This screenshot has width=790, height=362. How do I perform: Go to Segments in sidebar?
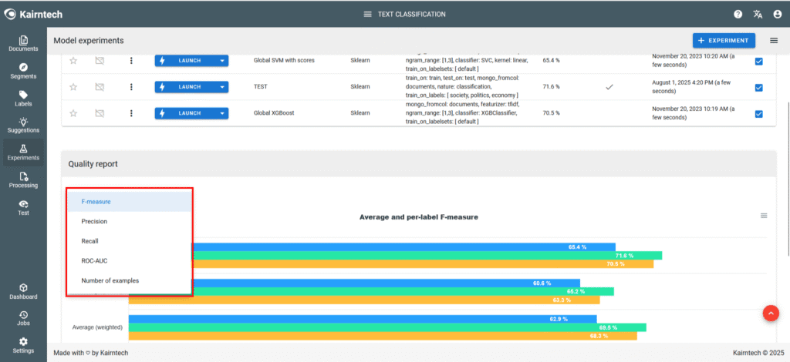(23, 71)
